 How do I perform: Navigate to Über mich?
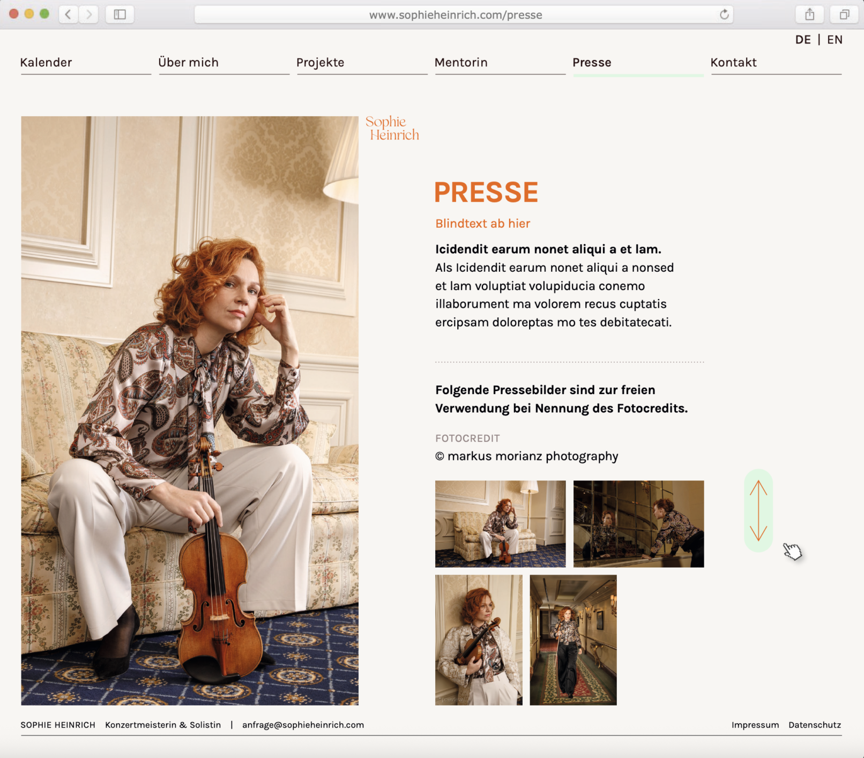click(x=188, y=62)
